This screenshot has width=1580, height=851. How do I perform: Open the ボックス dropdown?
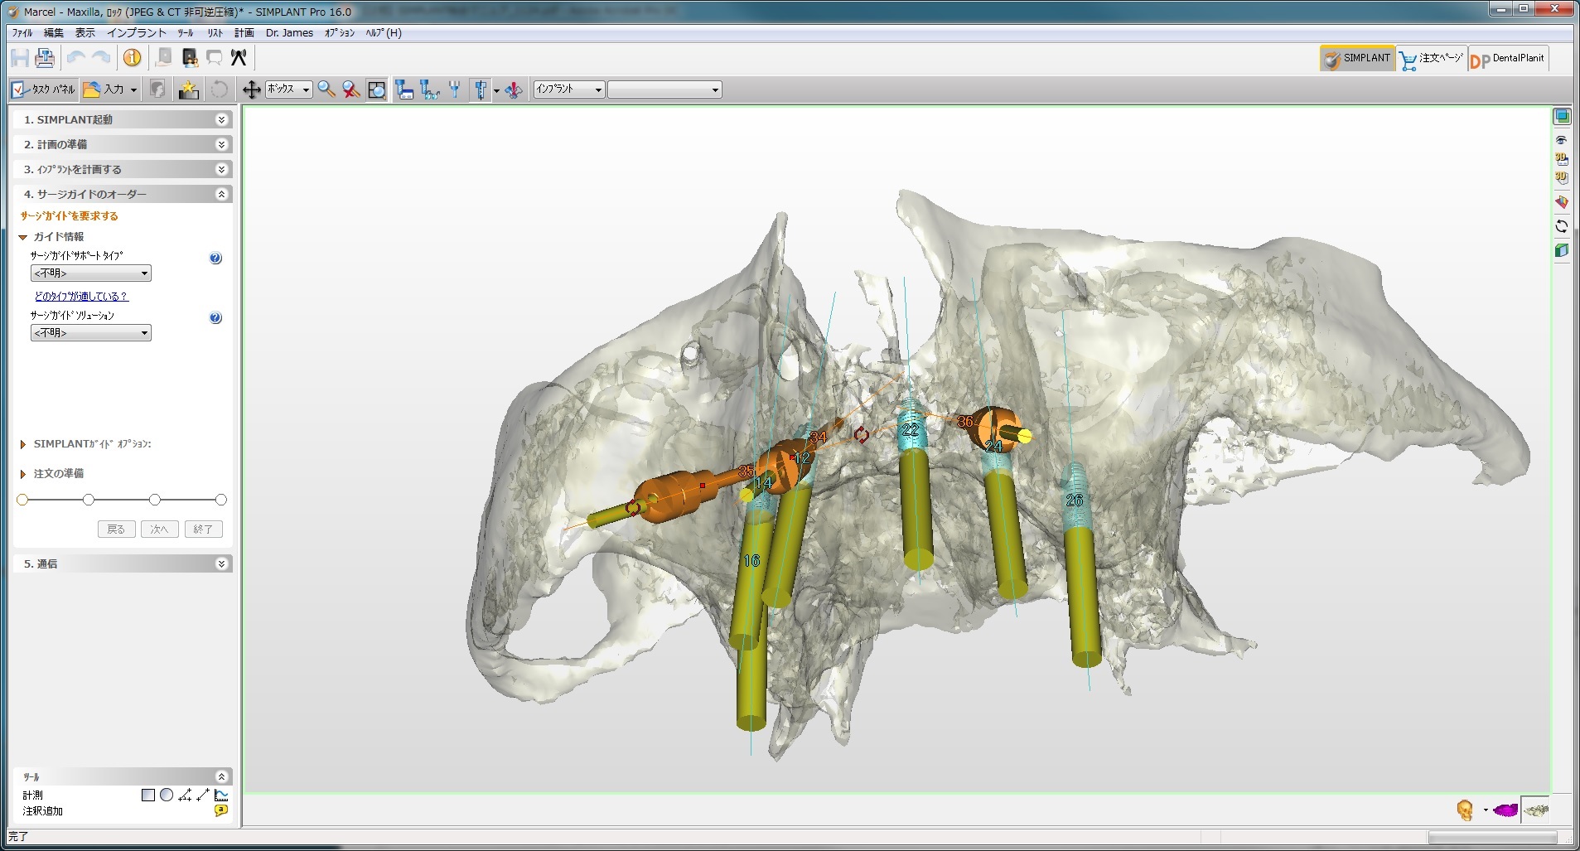(288, 89)
